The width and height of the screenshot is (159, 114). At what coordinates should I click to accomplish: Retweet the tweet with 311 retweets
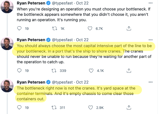pyautogui.click(x=54, y=107)
